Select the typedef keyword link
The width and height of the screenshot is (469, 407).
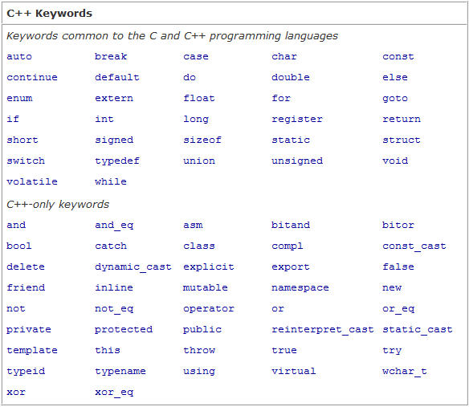[x=117, y=161]
